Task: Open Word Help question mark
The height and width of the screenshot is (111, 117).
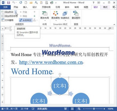Action: [x=94, y=3]
